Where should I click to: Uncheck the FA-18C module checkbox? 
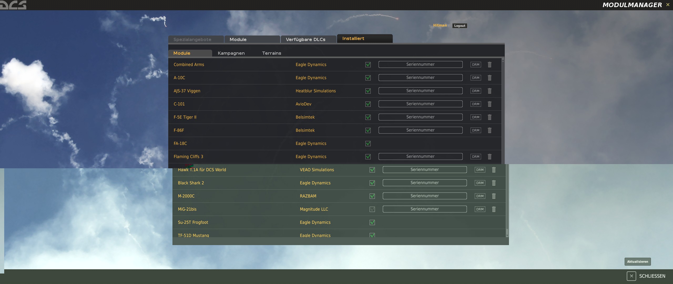click(x=368, y=144)
